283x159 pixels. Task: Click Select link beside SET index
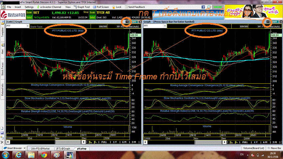(x=29, y=17)
